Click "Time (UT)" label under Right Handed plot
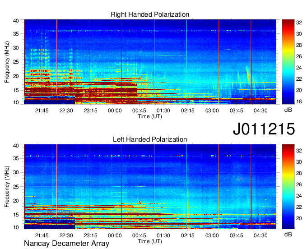This screenshot has height=249, width=307. click(150, 116)
